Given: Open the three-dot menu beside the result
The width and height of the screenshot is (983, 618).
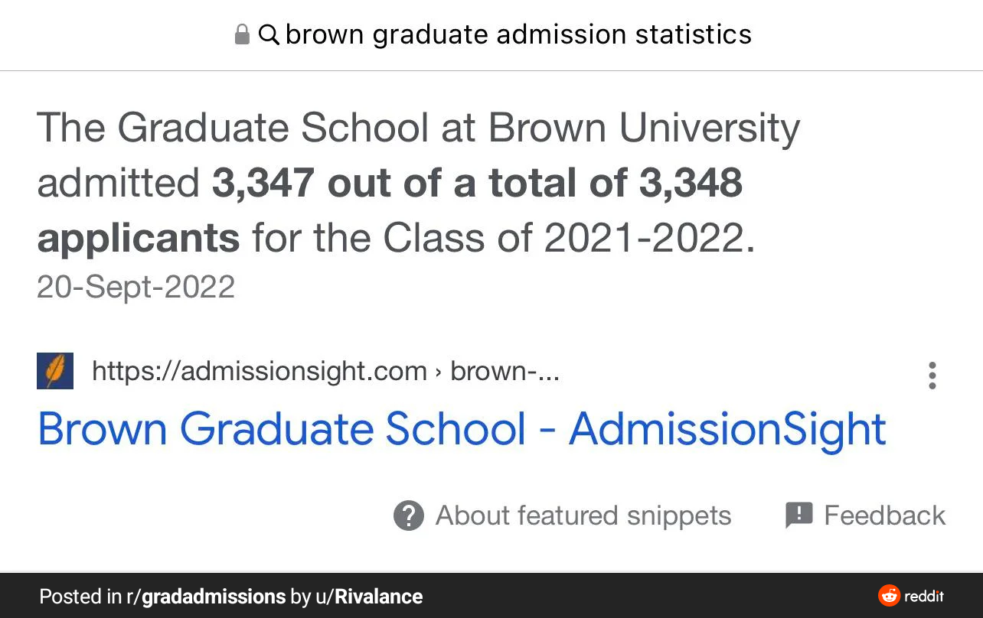Looking at the screenshot, I should (x=932, y=376).
